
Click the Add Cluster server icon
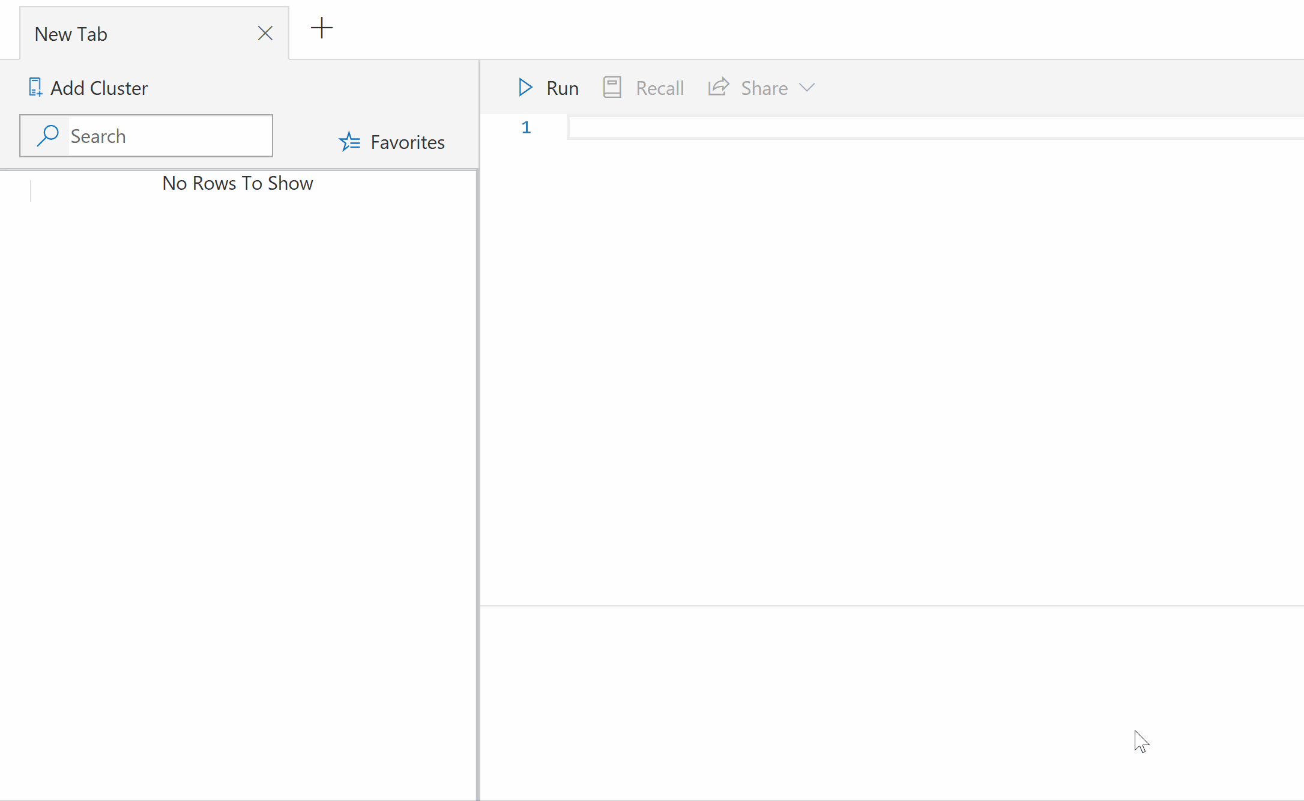[x=35, y=88]
